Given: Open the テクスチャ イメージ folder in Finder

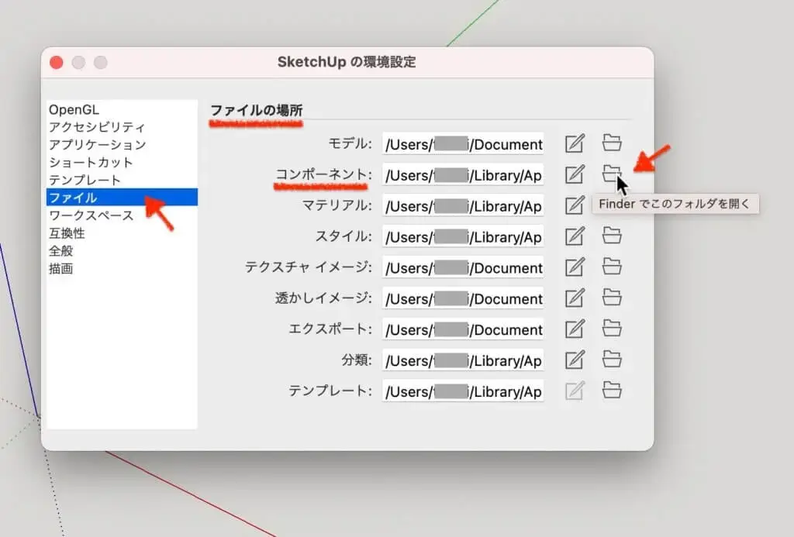Looking at the screenshot, I should pos(612,267).
